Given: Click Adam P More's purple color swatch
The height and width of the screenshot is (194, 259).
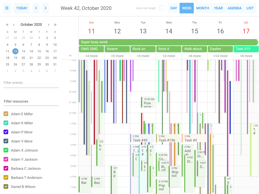Looking at the screenshot, I should [6, 132].
